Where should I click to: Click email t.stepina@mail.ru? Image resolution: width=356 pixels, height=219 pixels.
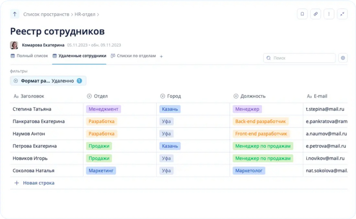pyautogui.click(x=325, y=109)
